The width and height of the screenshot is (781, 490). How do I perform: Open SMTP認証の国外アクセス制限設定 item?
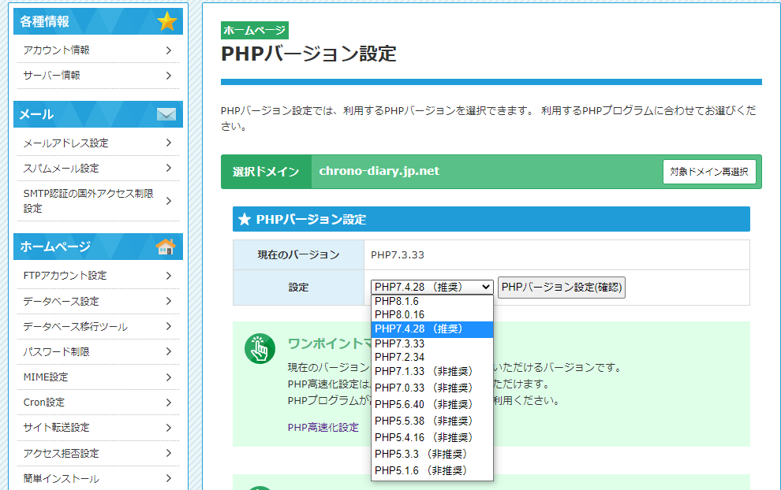pos(98,201)
